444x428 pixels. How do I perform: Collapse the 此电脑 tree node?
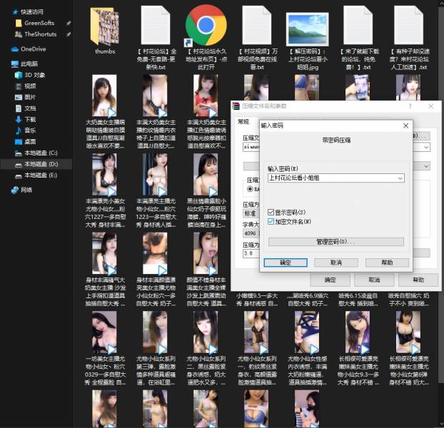(x=6, y=63)
